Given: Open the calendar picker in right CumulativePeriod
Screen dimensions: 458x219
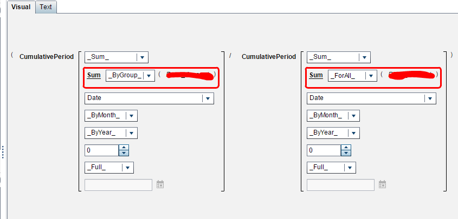Looking at the screenshot, I should coord(382,184).
